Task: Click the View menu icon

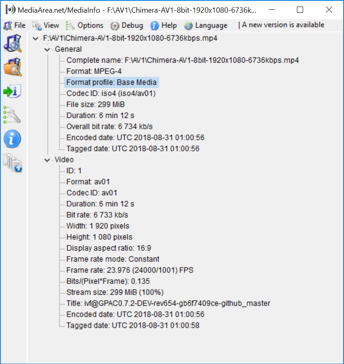Action: pyautogui.click(x=37, y=25)
